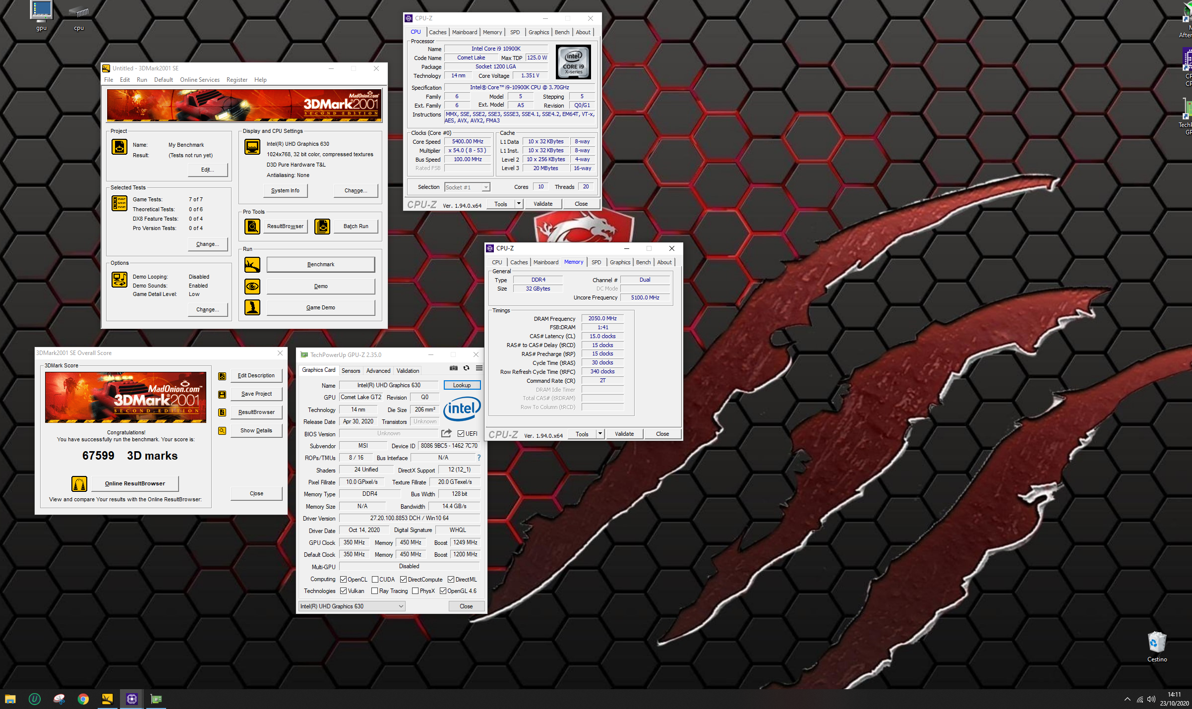Click the Project icon in 3DMark2001

coord(119,147)
